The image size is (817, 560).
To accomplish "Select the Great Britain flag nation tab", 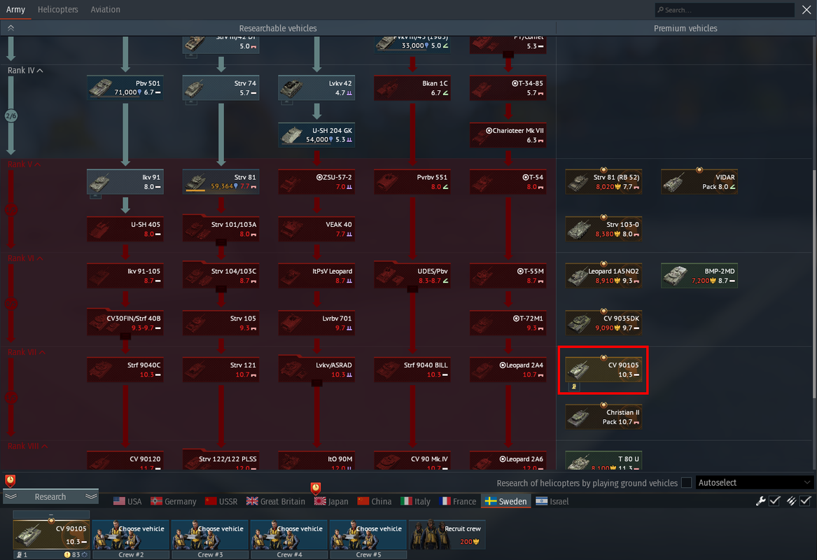I will click(276, 501).
